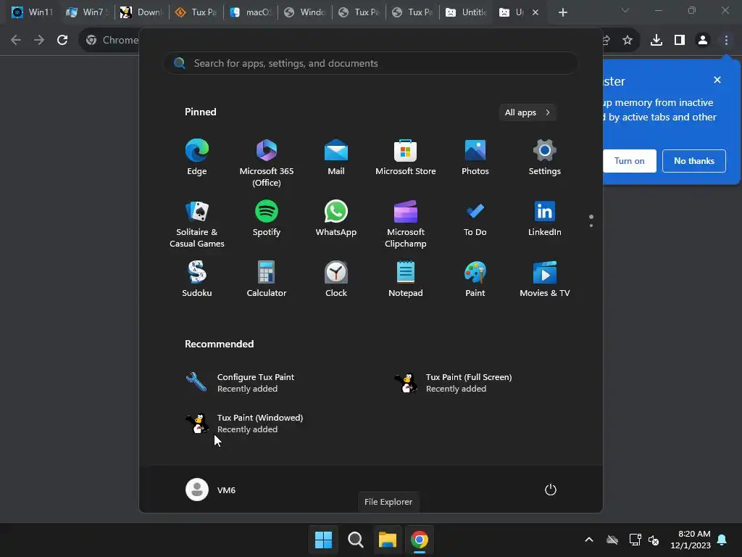Launch the Photos app
The image size is (742, 557).
475,157
